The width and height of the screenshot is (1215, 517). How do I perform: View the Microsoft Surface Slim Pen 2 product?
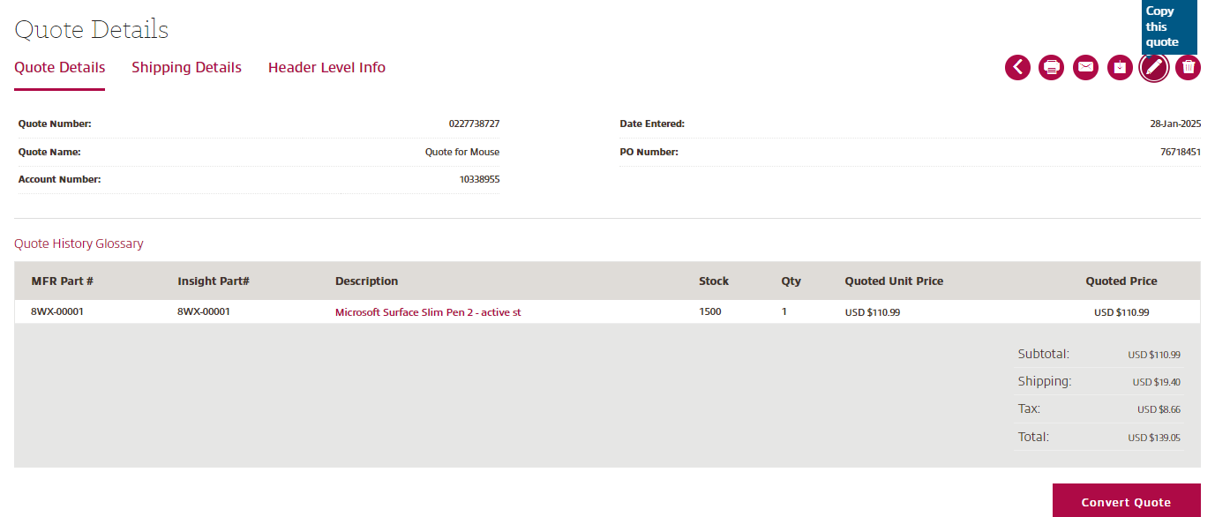427,311
